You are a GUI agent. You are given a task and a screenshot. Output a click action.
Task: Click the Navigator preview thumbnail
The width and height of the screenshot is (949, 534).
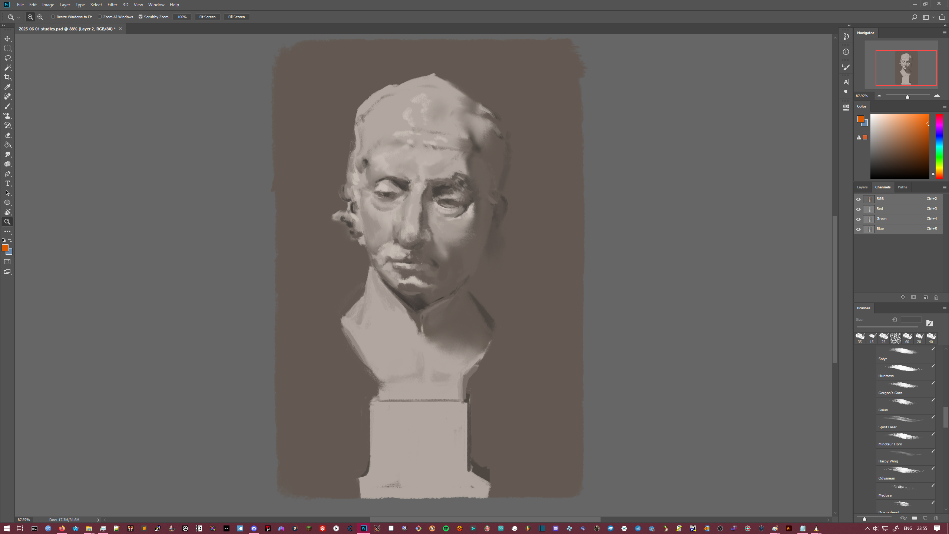(901, 65)
